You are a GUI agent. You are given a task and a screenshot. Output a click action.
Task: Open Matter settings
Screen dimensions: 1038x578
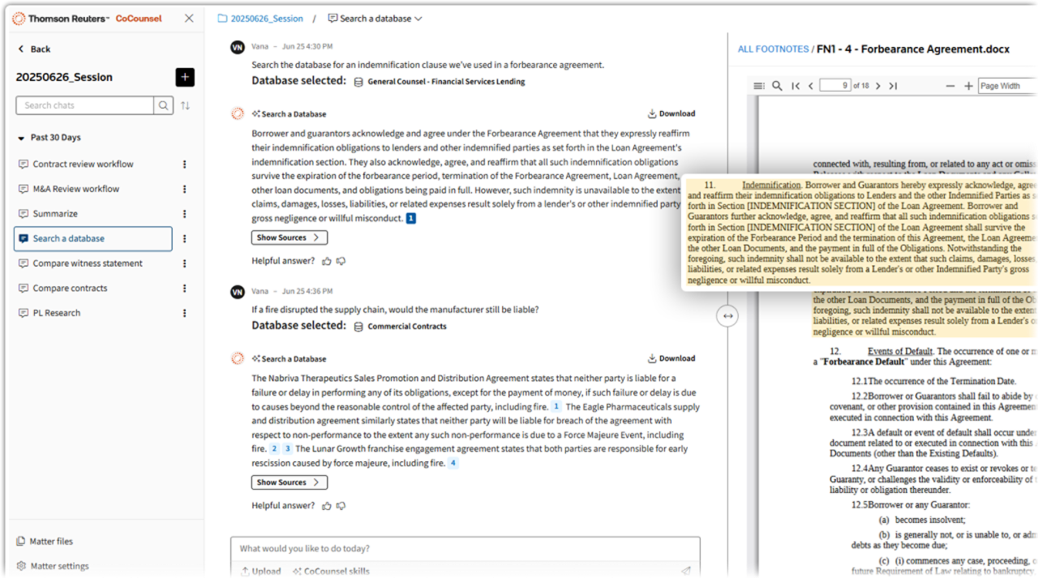(53, 566)
